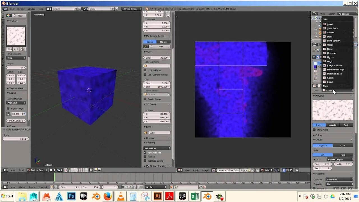This screenshot has height=202, width=359.
Task: Toggle the Grease Pencil checkbox
Action: (148, 36)
